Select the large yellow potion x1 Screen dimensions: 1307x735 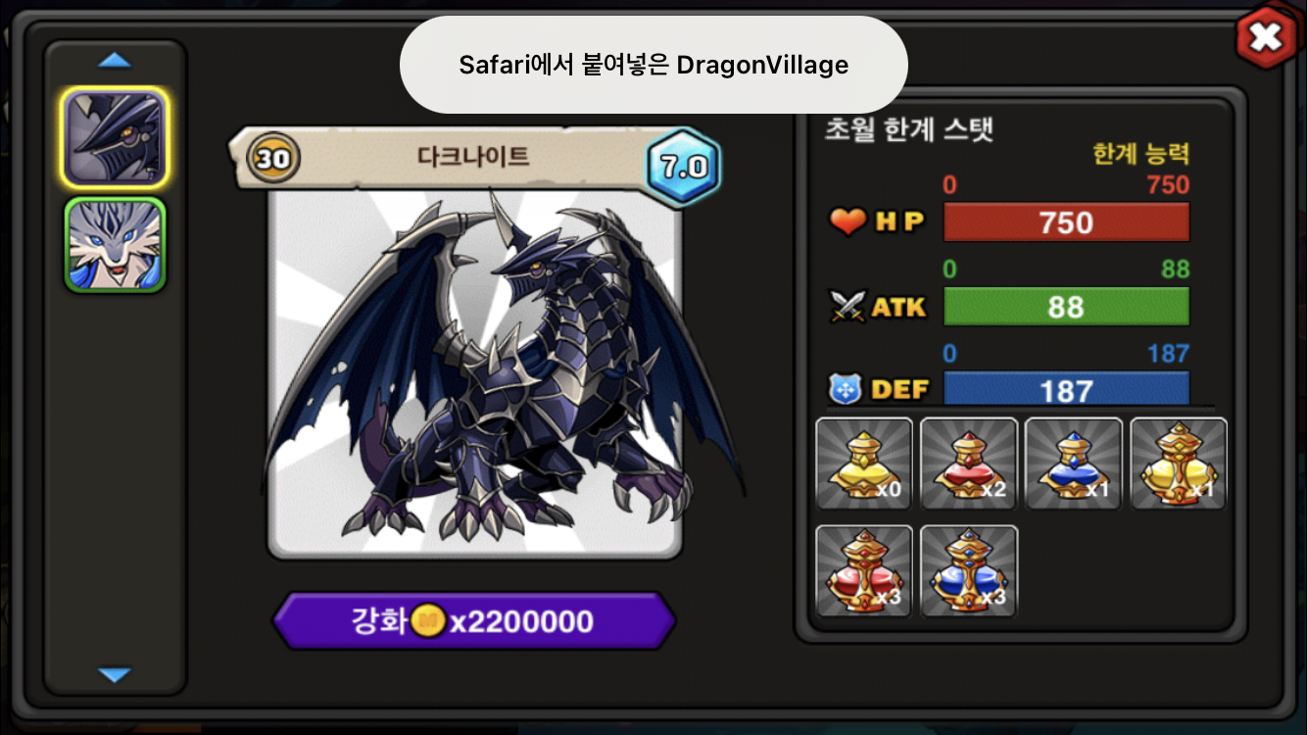coord(1179,464)
